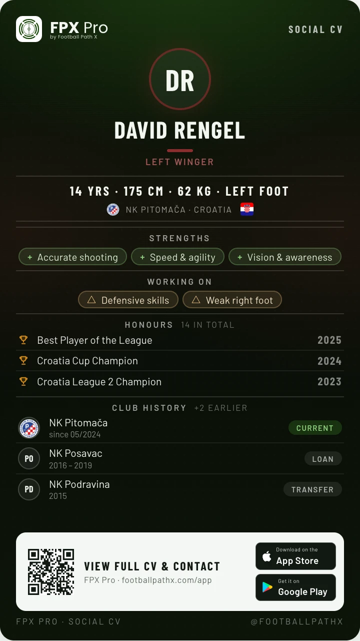Expand the +2 earlier club history
Viewport: 360px width, 641px height.
(x=221, y=408)
